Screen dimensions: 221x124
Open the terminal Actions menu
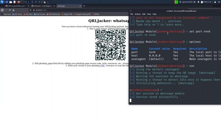[137, 14]
